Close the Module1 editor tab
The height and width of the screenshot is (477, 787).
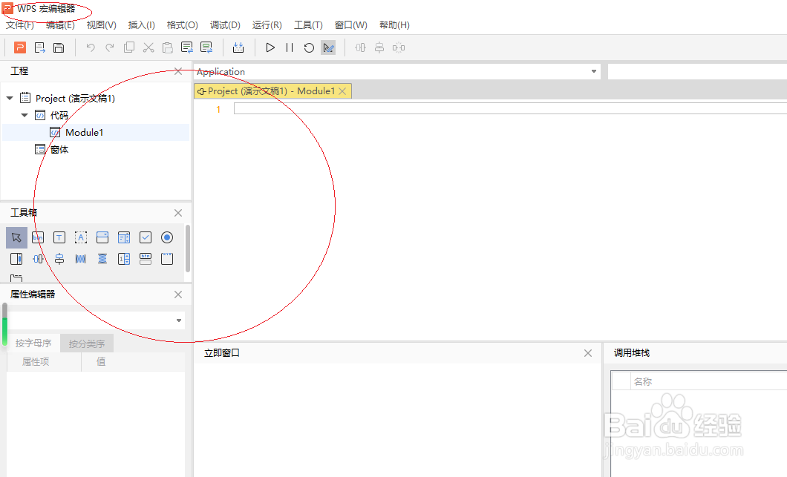(x=342, y=91)
